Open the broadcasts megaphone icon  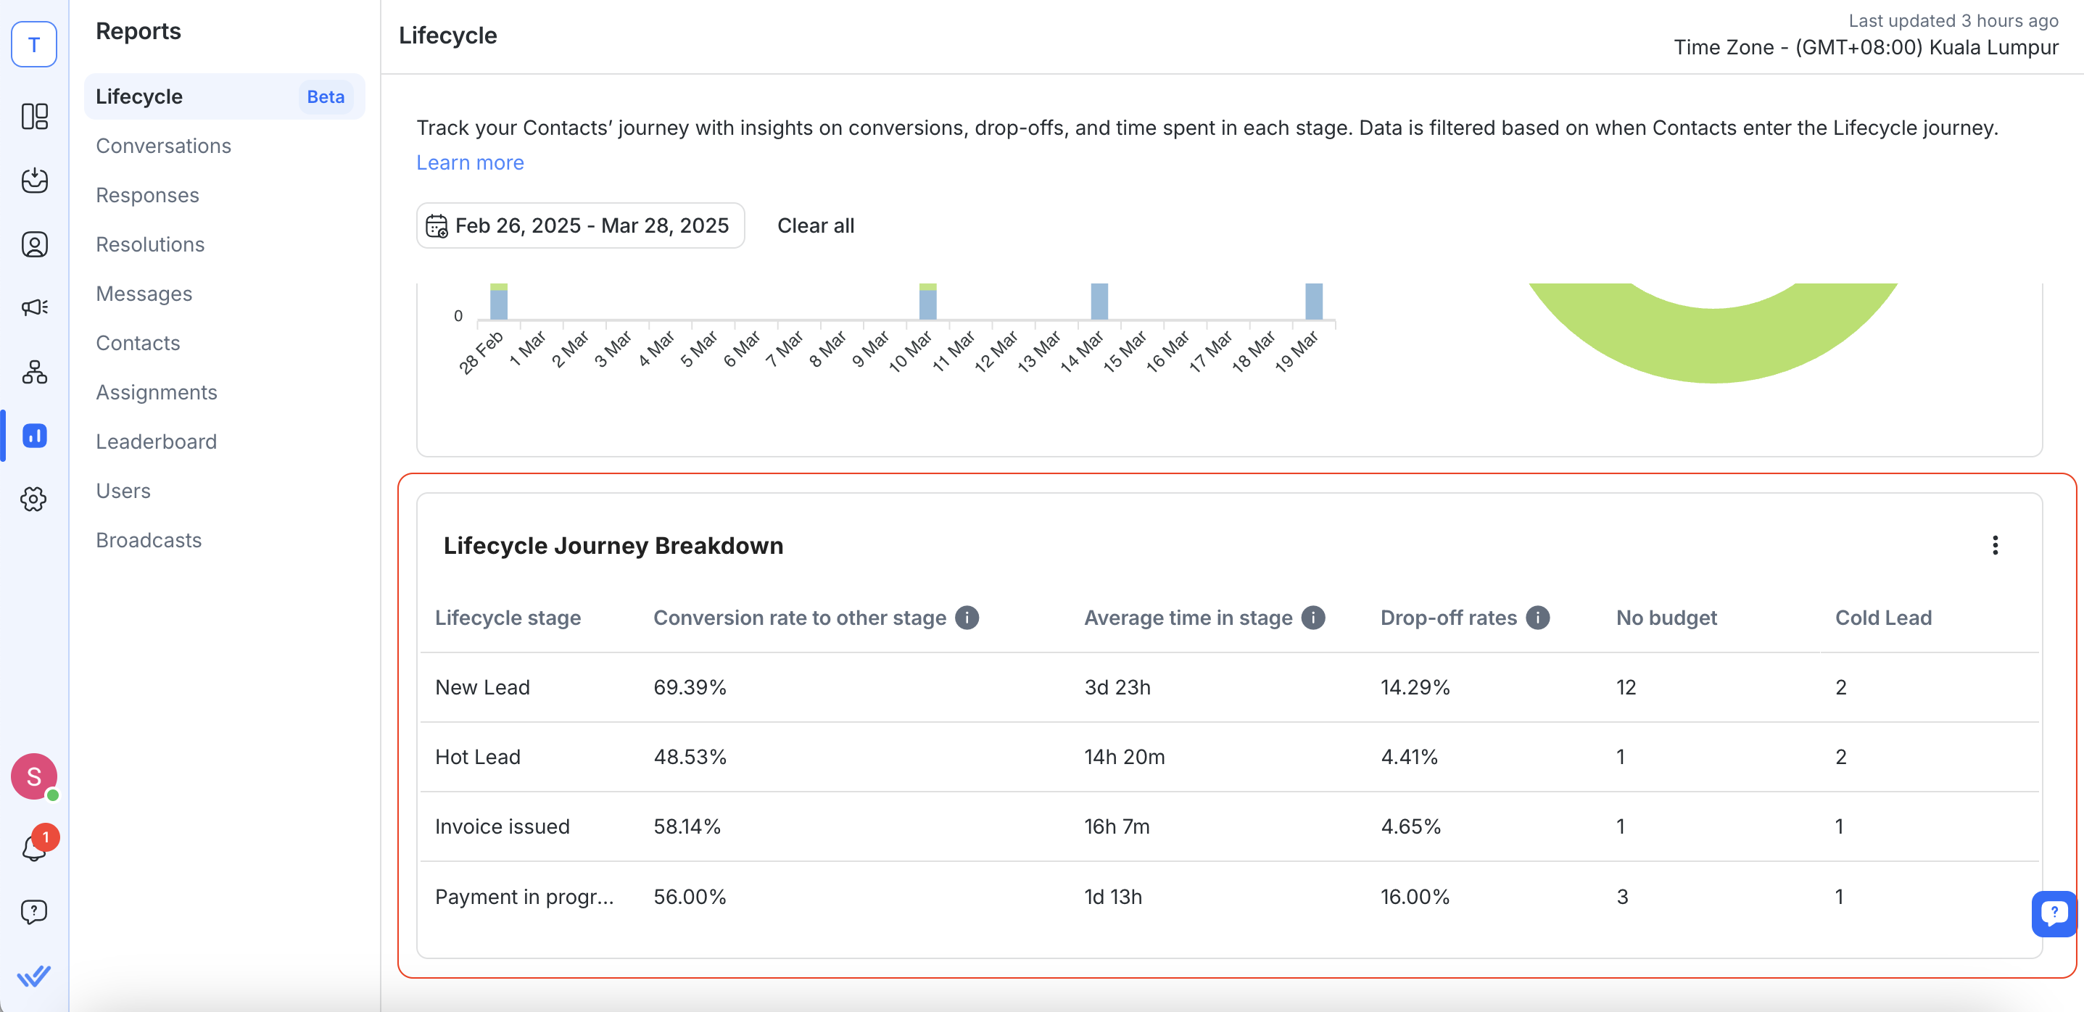(x=34, y=307)
